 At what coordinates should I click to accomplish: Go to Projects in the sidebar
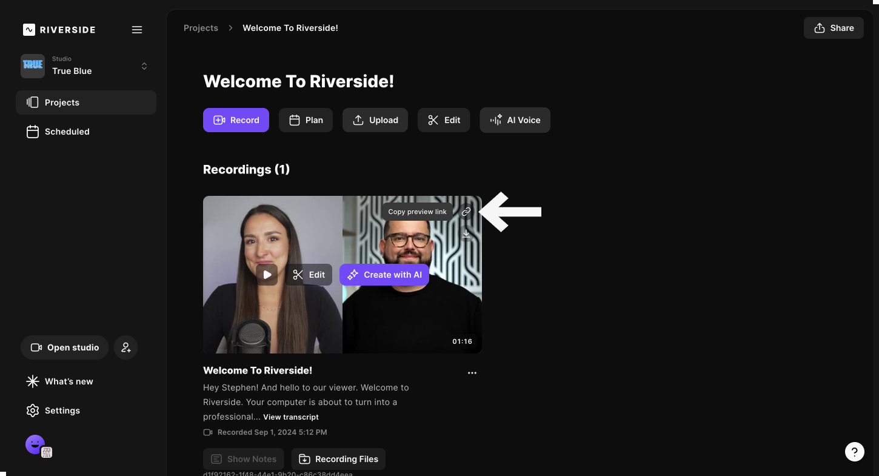pyautogui.click(x=86, y=102)
